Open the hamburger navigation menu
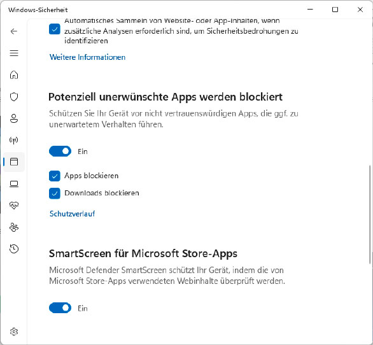This screenshot has width=373, height=345. (14, 53)
